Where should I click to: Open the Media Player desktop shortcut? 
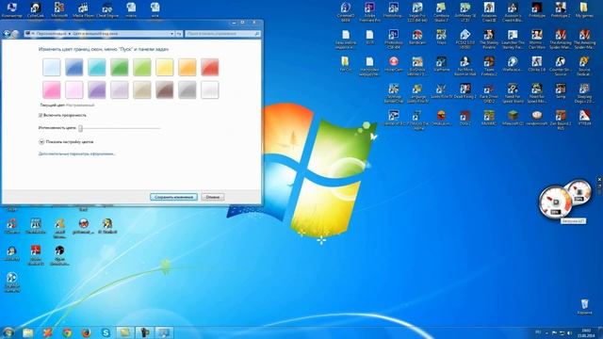click(x=83, y=10)
